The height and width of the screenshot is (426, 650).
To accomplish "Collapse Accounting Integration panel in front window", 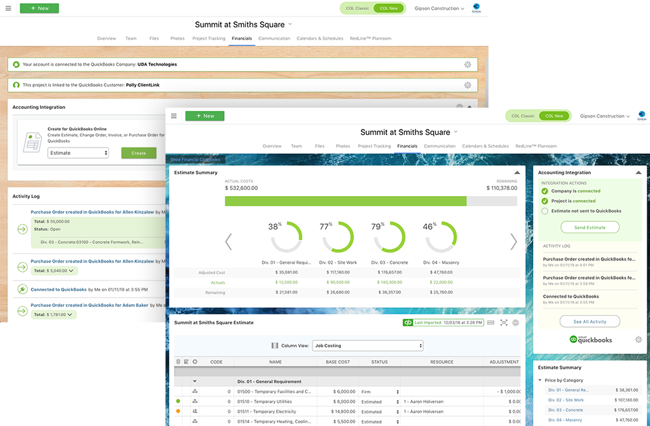I will 639,172.
